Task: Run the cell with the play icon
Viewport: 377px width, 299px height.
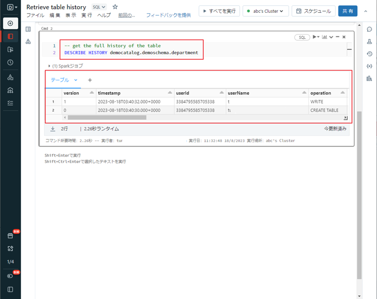Action: click(x=314, y=37)
